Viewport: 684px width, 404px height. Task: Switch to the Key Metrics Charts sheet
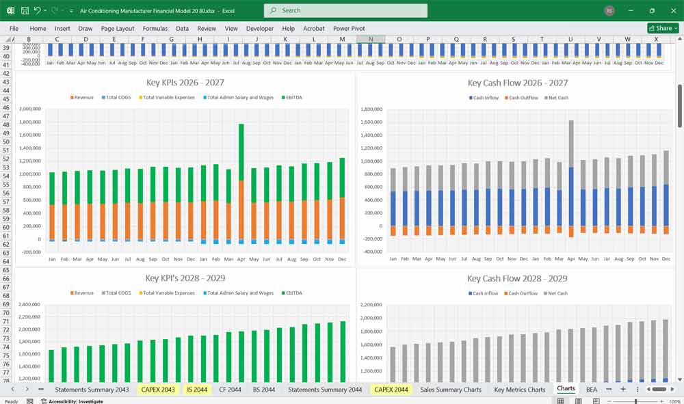tap(519, 389)
